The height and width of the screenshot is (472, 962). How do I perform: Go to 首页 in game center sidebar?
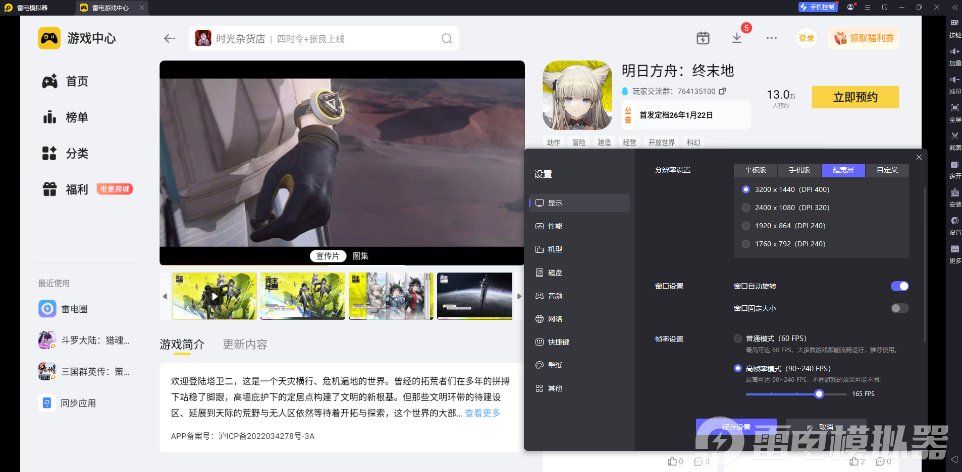point(65,82)
